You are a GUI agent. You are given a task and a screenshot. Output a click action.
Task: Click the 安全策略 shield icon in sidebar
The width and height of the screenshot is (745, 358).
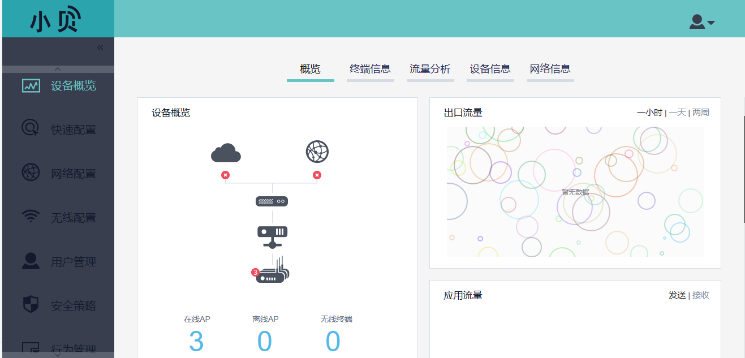[31, 304]
